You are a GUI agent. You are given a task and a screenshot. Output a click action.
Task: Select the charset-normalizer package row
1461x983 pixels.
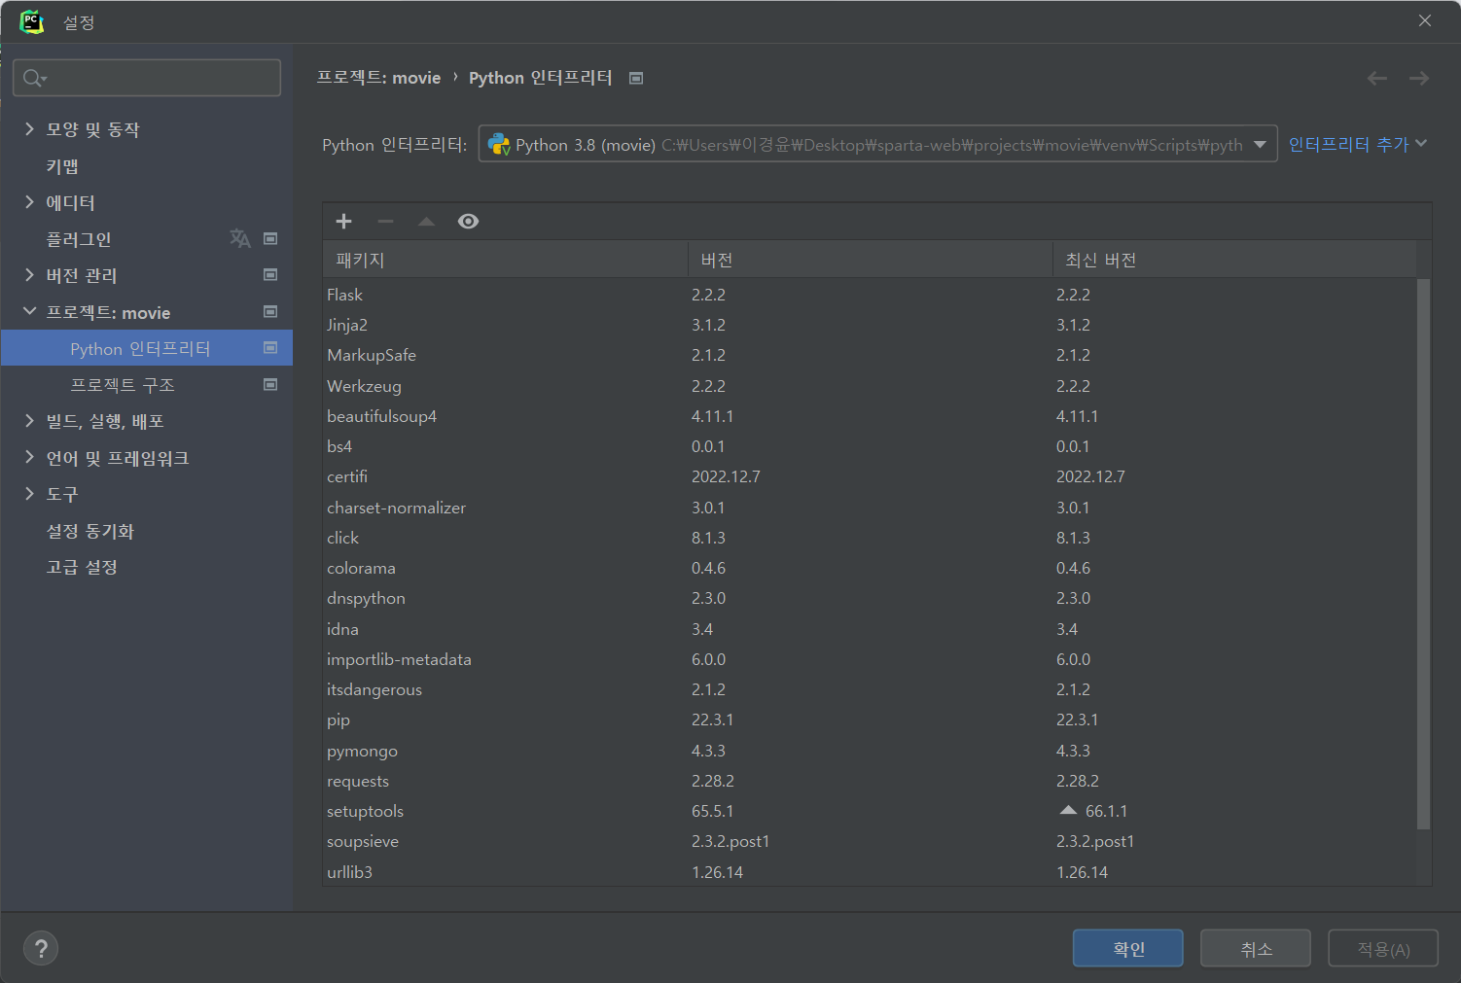[871, 508]
